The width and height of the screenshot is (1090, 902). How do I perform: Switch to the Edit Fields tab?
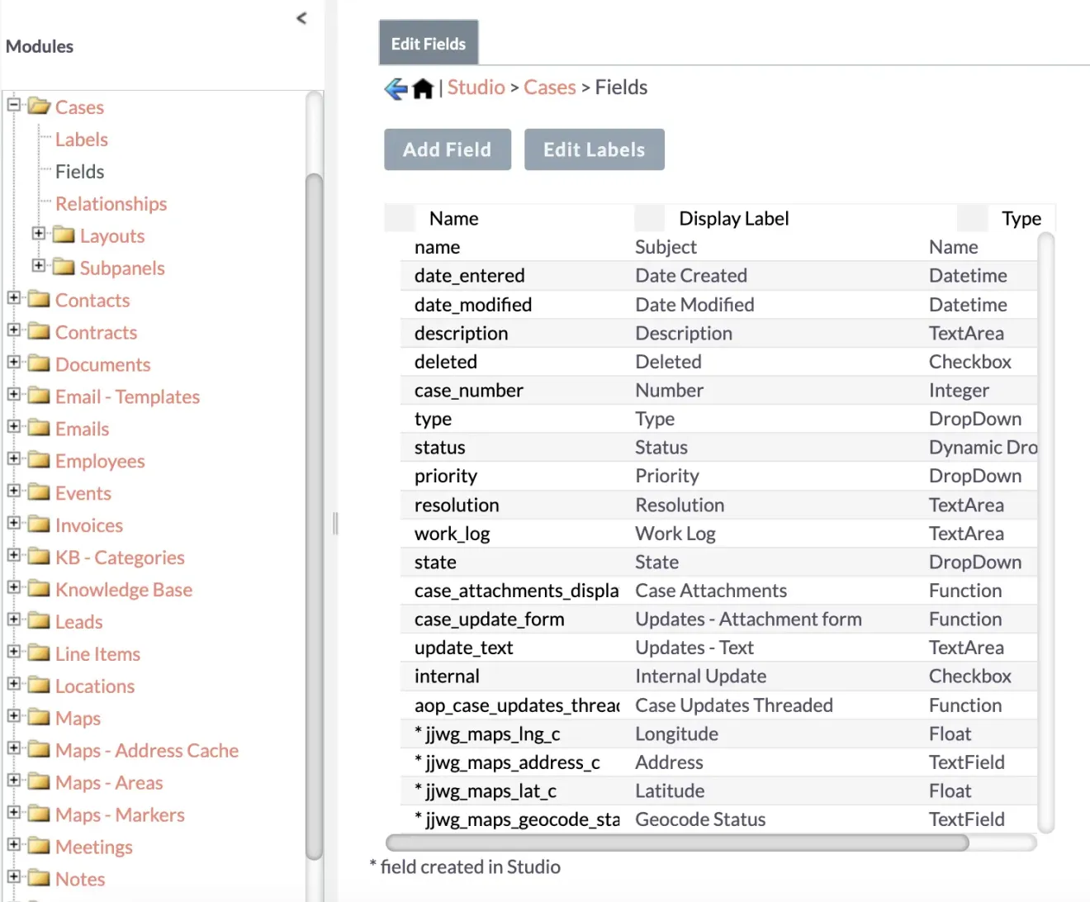click(x=428, y=41)
